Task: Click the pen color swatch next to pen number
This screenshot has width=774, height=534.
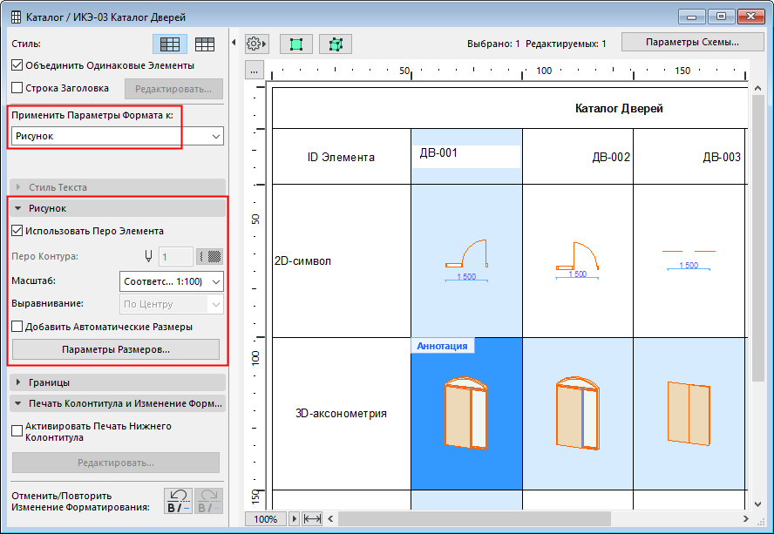Action: point(210,256)
